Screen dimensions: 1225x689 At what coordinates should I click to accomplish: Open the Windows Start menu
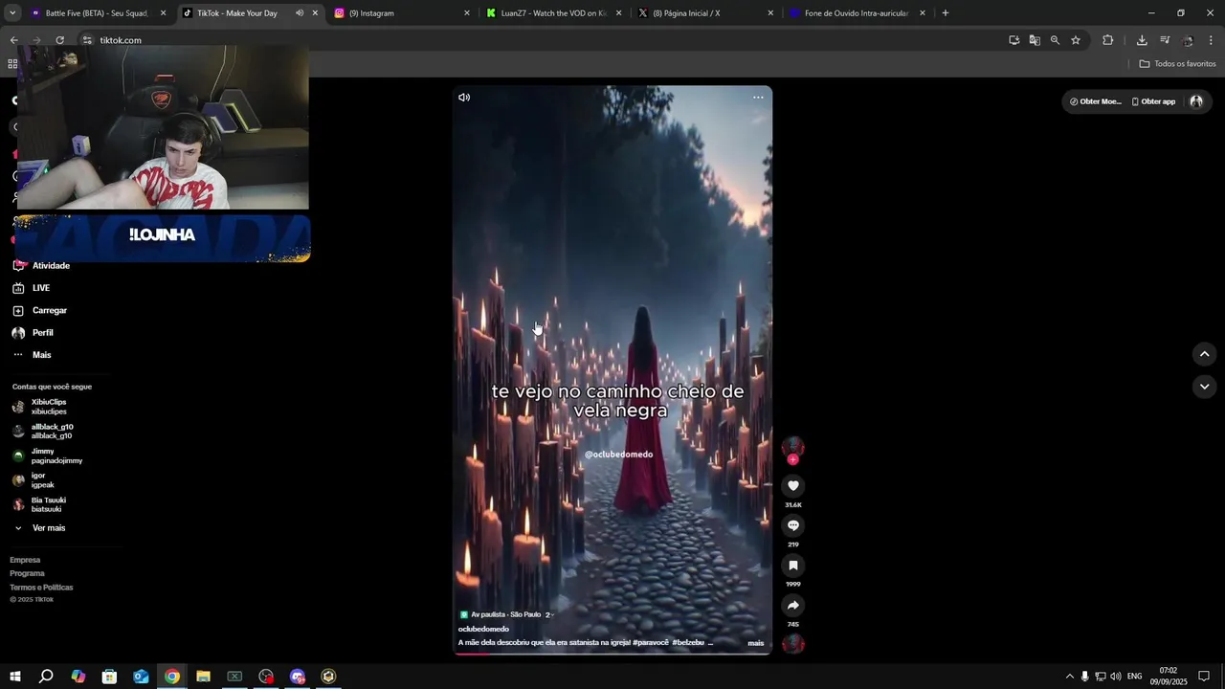tap(14, 677)
